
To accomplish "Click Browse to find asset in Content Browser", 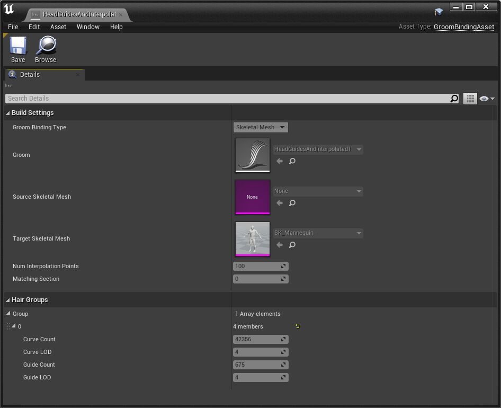I will 46,47.
